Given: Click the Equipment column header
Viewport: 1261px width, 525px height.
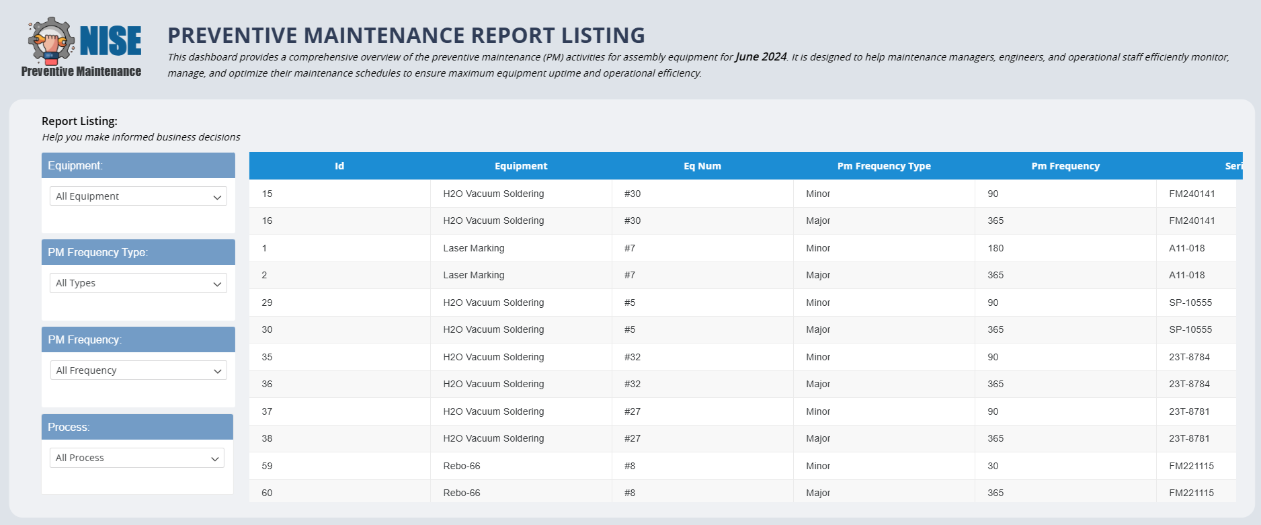Looking at the screenshot, I should click(x=521, y=166).
